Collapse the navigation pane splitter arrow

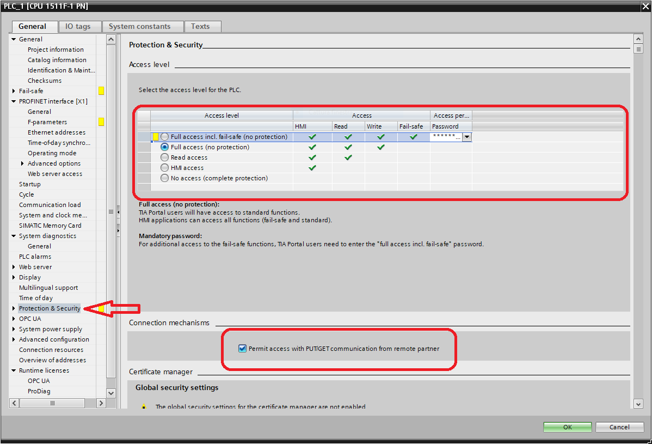[x=119, y=212]
